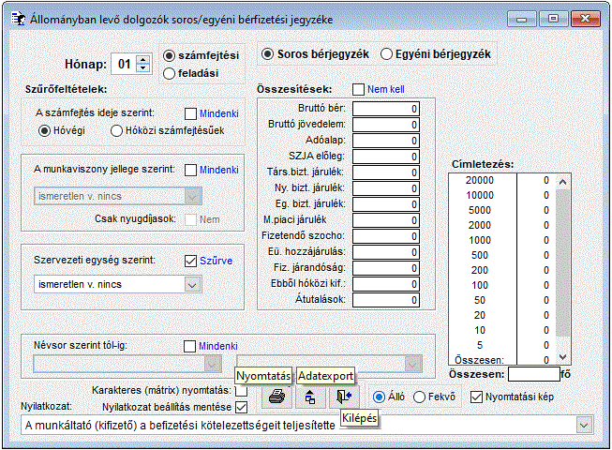This screenshot has height=450, width=612.
Task: Check Mindenki for munkaviszony jellege
Action: 192,171
